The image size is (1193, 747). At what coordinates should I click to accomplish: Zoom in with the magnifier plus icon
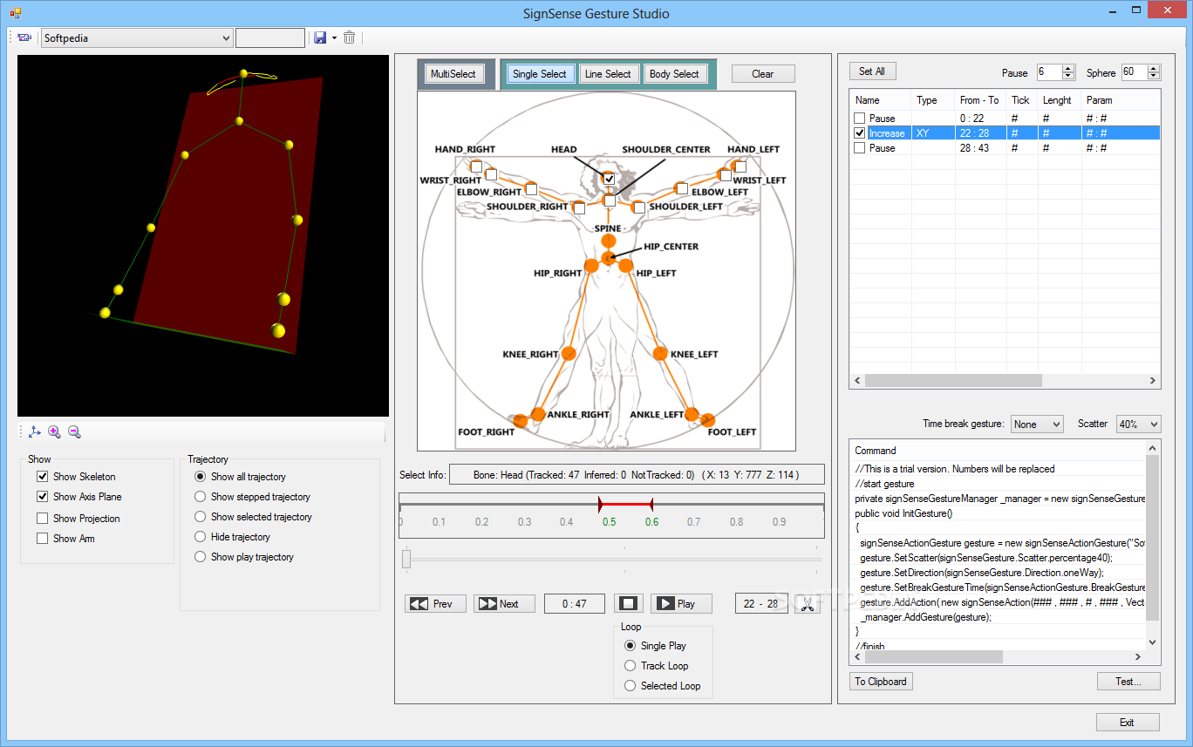click(x=54, y=431)
